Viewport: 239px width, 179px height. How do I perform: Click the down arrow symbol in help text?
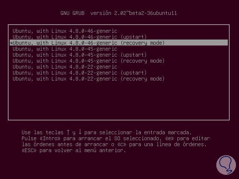(80, 132)
